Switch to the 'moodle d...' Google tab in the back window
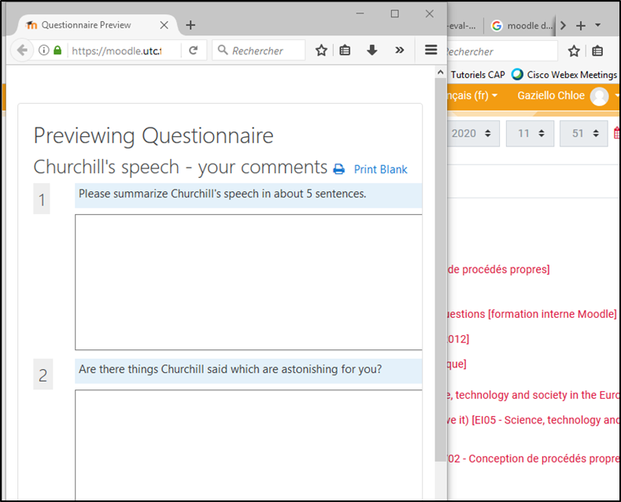621x502 pixels. click(x=521, y=26)
